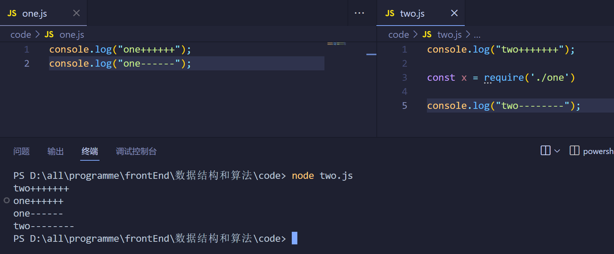Select the one.js tab
Image resolution: width=614 pixels, height=254 pixels.
35,13
